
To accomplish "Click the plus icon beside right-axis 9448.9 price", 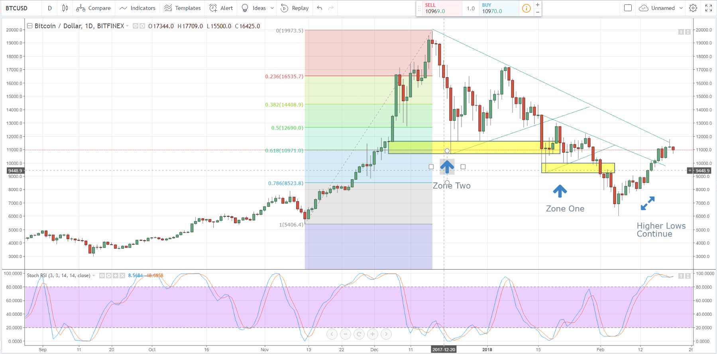I will coord(690,170).
